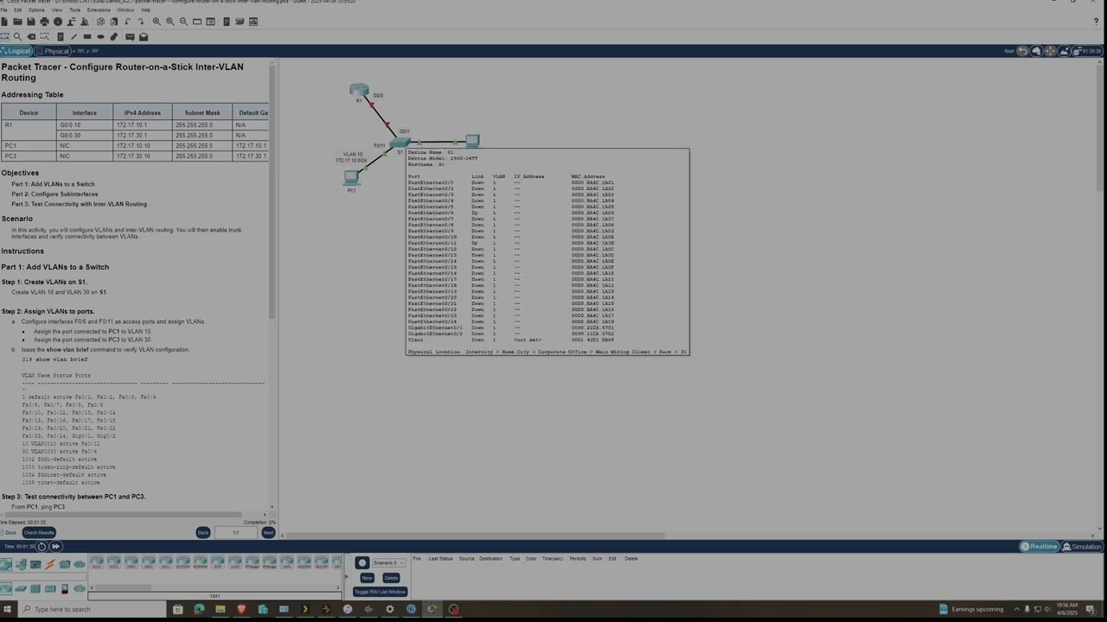Open Settings gear in taskbar
The height and width of the screenshot is (622, 1107).
tap(389, 609)
